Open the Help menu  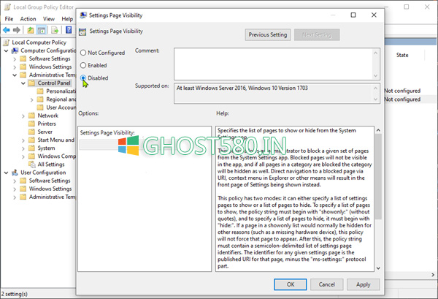click(67, 19)
